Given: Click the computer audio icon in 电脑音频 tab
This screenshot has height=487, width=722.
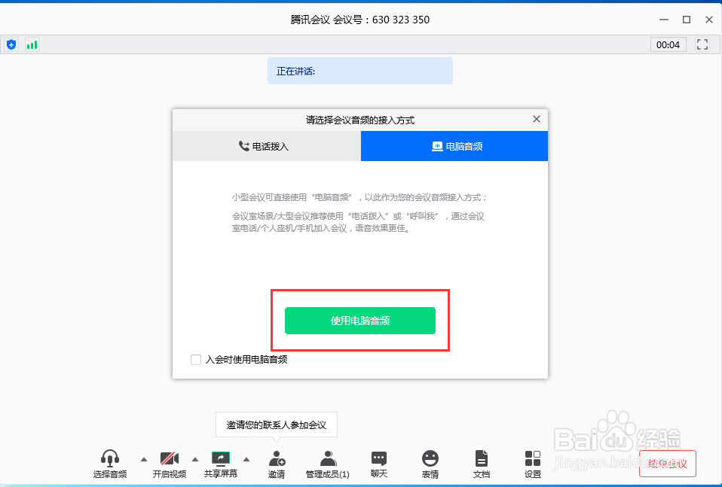Looking at the screenshot, I should pos(437,146).
